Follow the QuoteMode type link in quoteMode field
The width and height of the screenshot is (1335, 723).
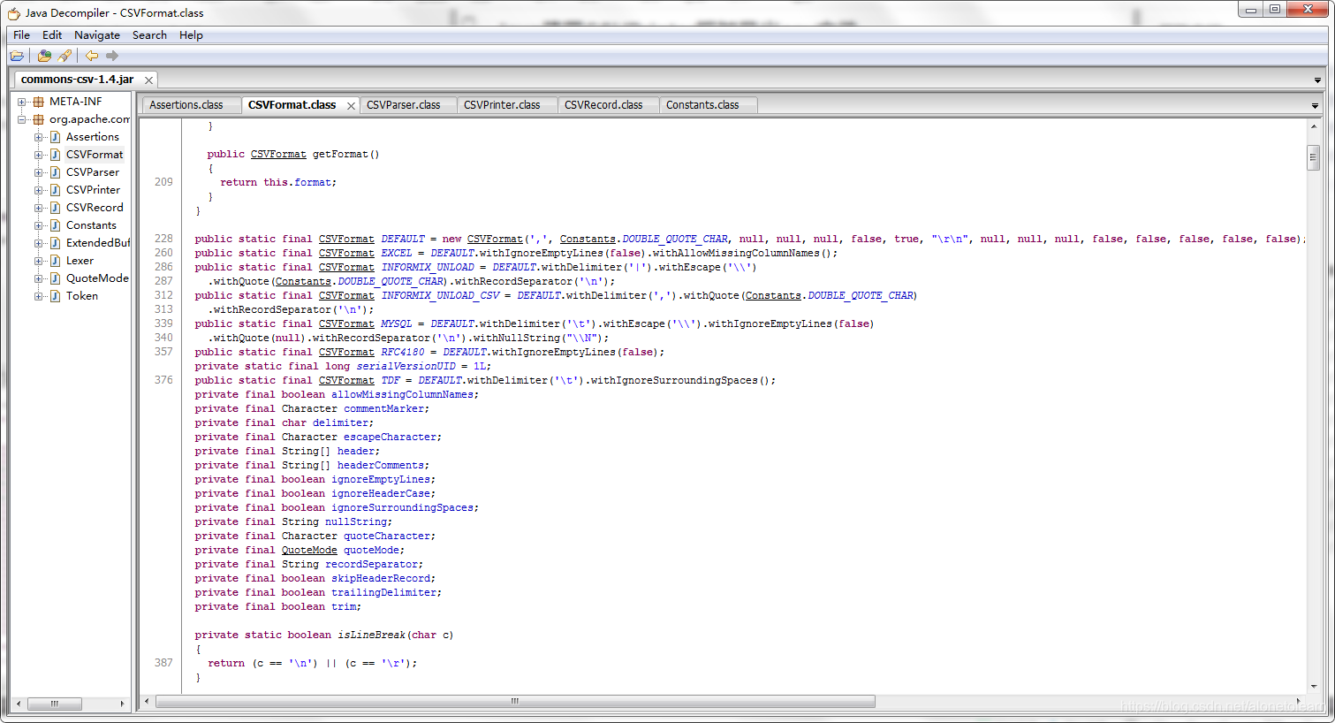[309, 550]
